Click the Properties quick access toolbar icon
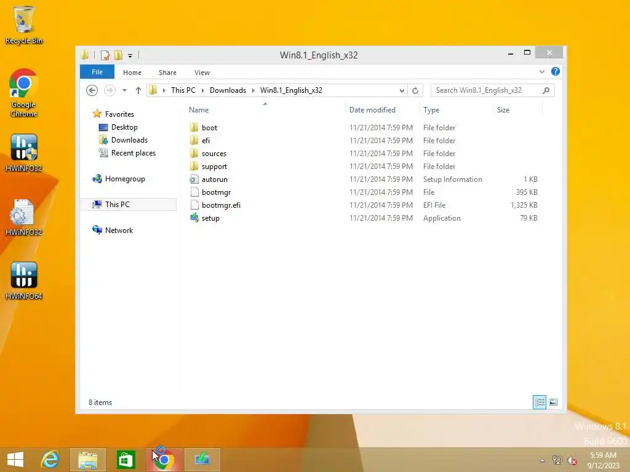The image size is (630, 472). [x=105, y=55]
